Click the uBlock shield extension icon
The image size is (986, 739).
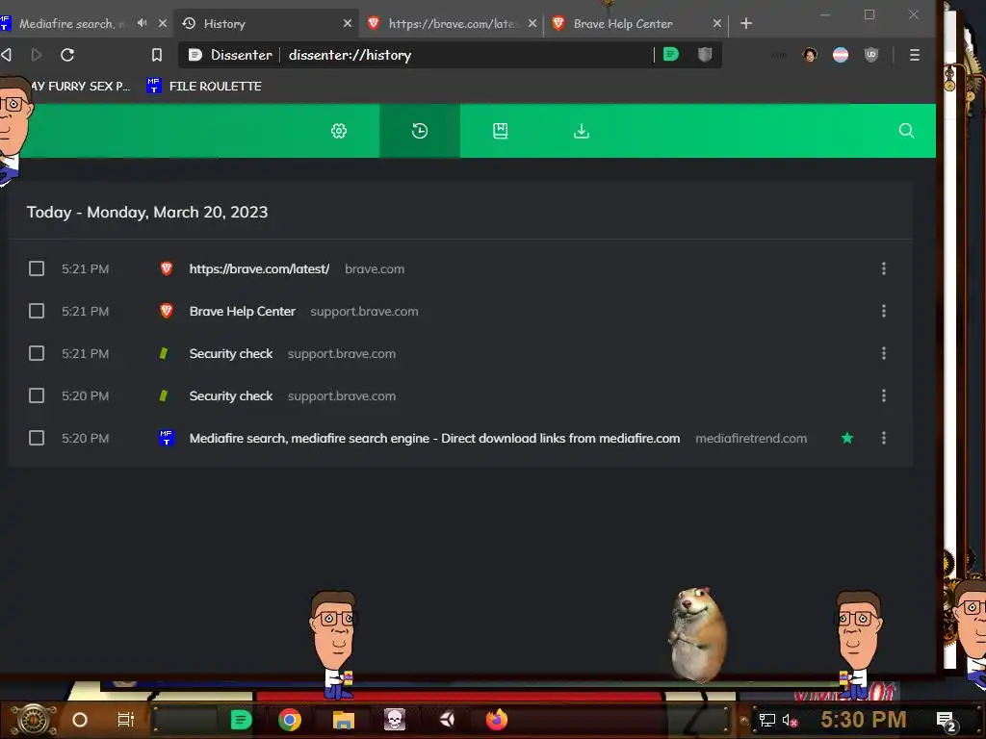(870, 55)
